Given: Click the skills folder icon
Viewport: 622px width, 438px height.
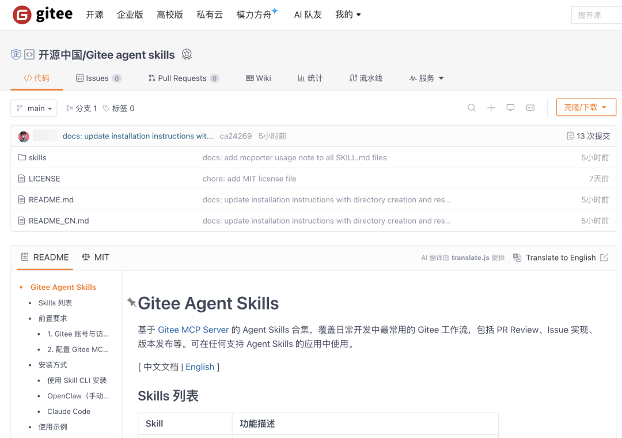Looking at the screenshot, I should [22, 157].
